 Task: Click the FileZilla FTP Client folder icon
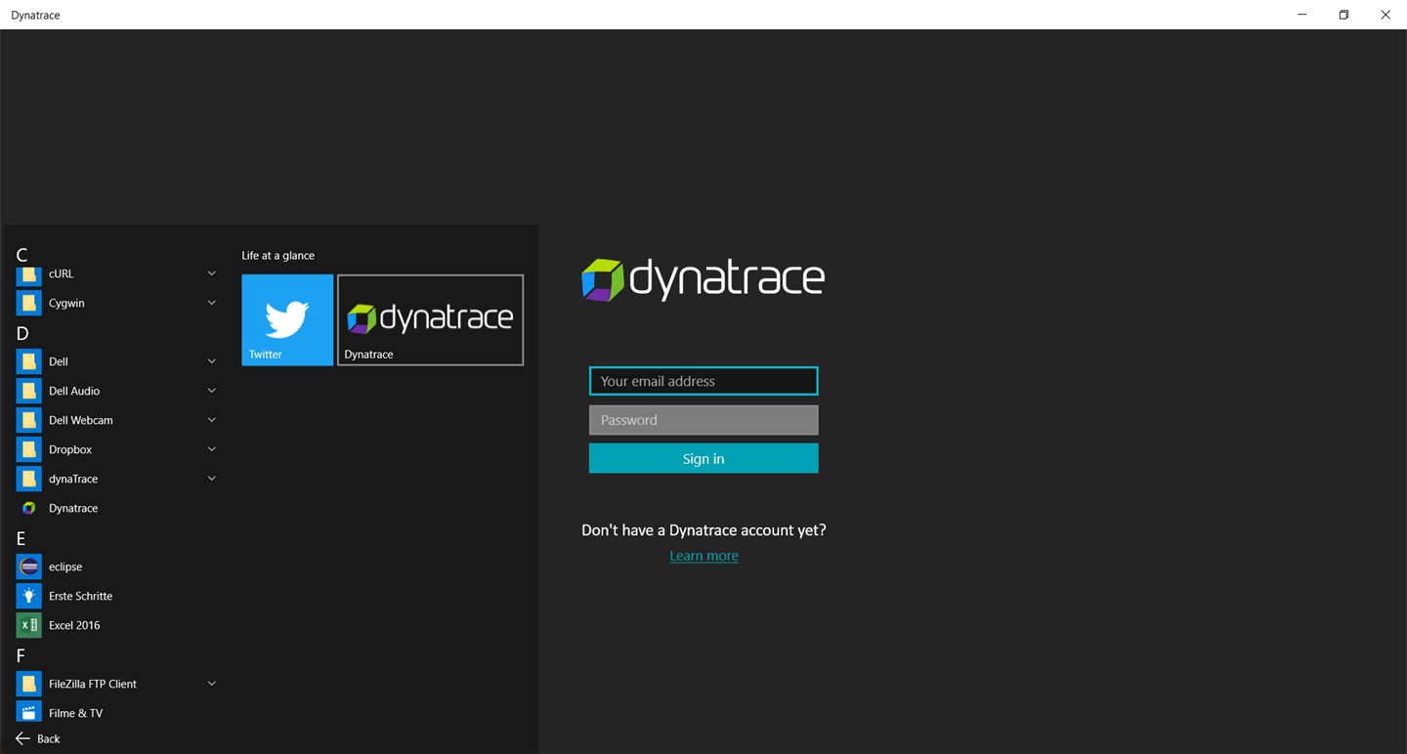click(x=29, y=684)
